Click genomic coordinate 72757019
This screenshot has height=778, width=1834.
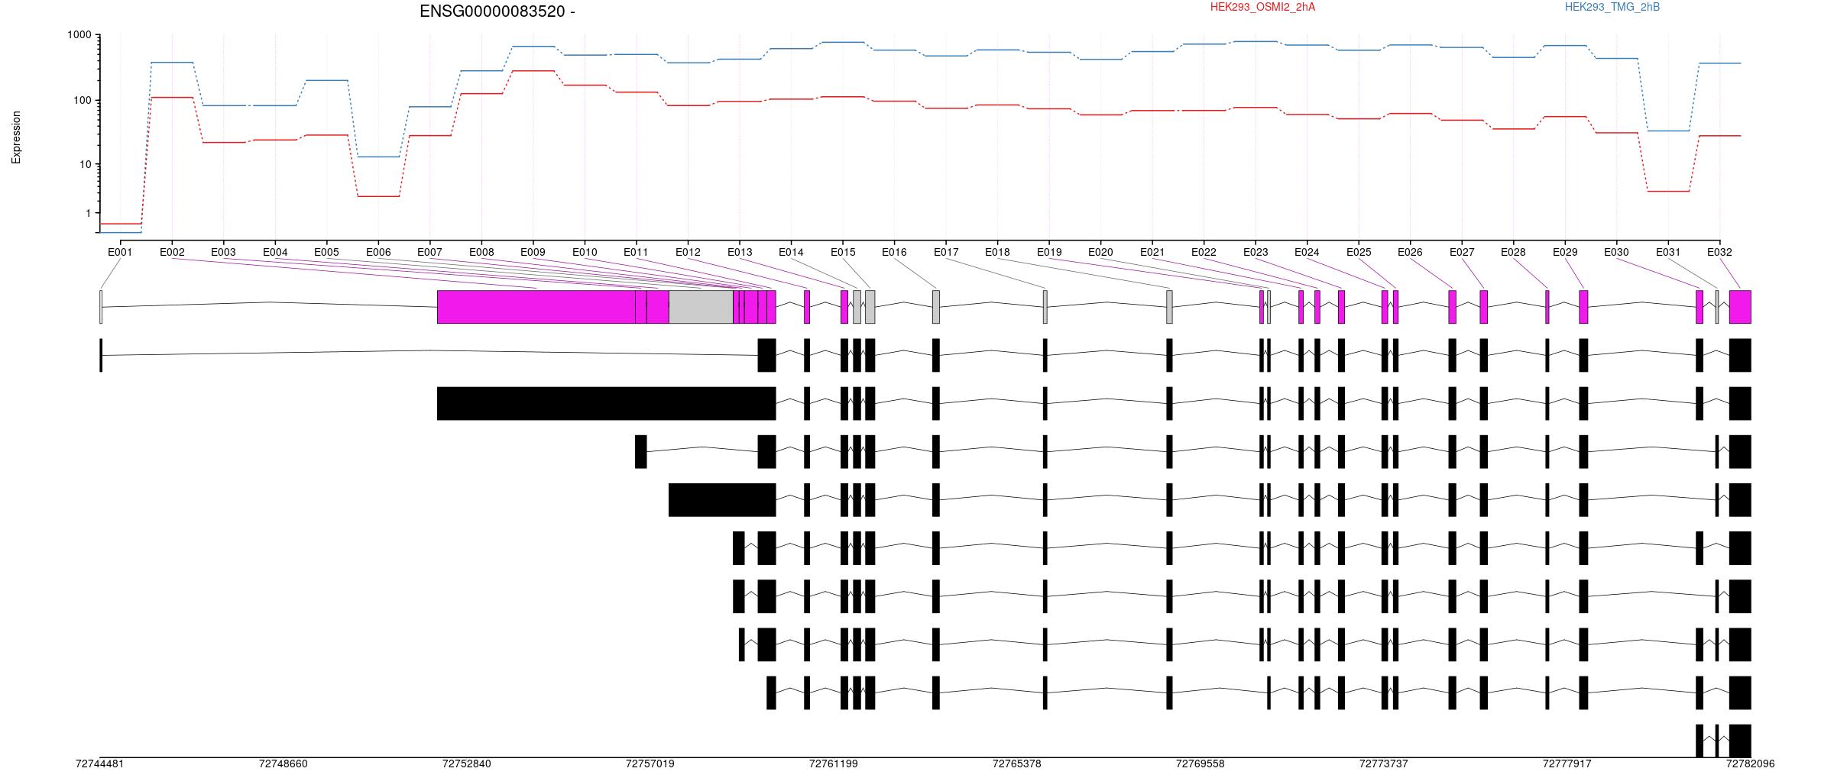(x=650, y=763)
